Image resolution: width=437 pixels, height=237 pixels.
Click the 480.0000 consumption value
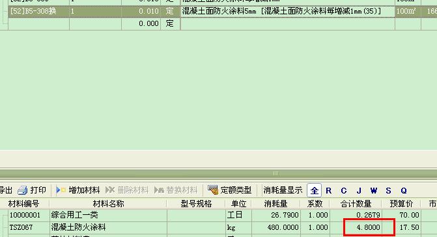283,227
